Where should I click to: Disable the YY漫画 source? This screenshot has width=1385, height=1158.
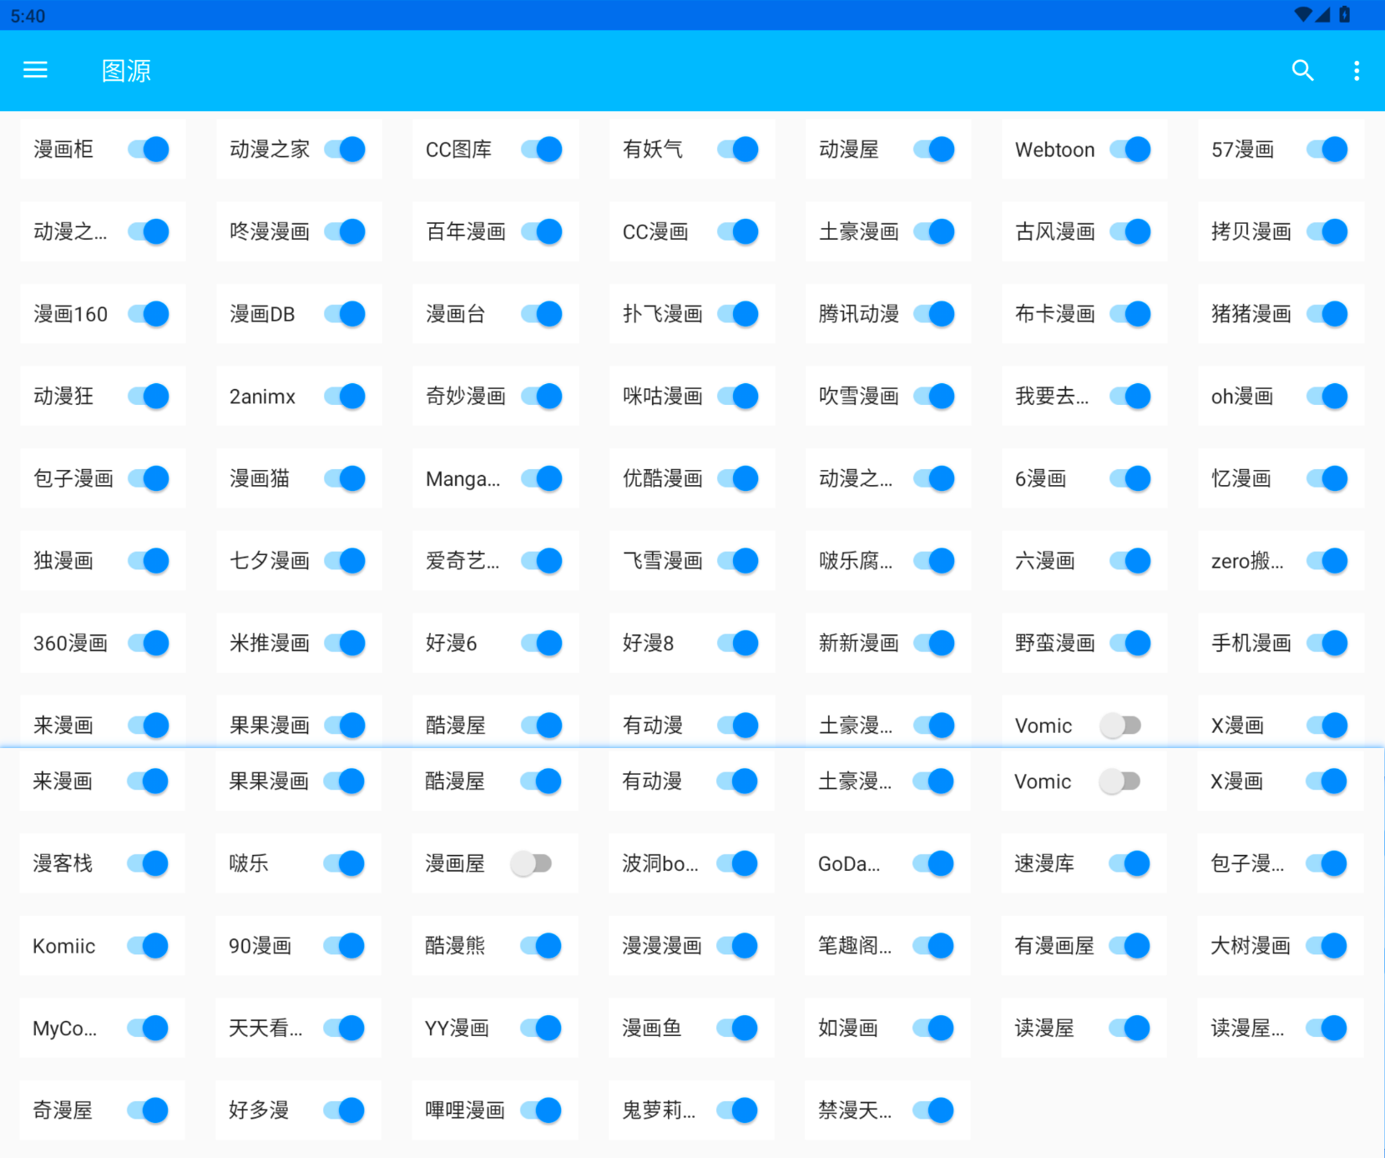pyautogui.click(x=541, y=1028)
